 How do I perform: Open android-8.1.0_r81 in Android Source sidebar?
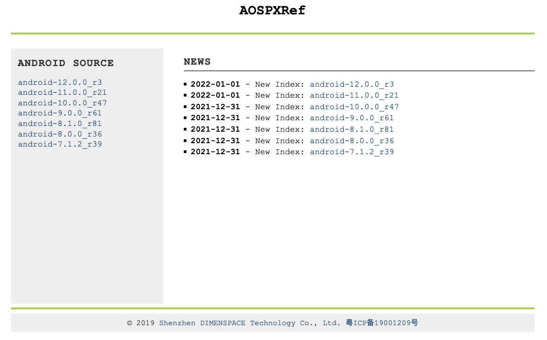[x=60, y=124]
